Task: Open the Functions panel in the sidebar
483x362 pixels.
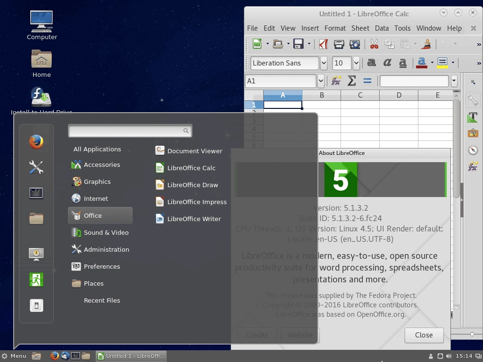Action: 473,166
